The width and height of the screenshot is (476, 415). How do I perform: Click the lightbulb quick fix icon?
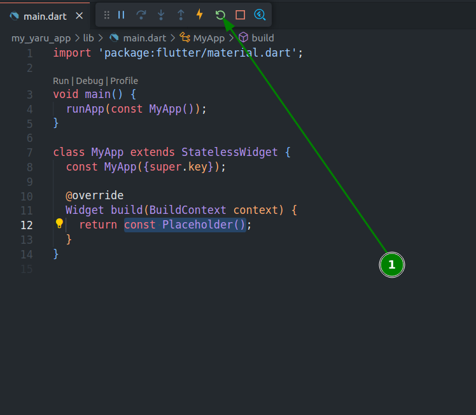click(x=59, y=224)
